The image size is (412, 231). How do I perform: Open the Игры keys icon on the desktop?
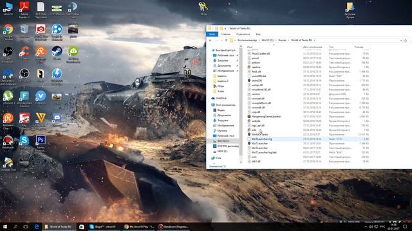(x=203, y=8)
